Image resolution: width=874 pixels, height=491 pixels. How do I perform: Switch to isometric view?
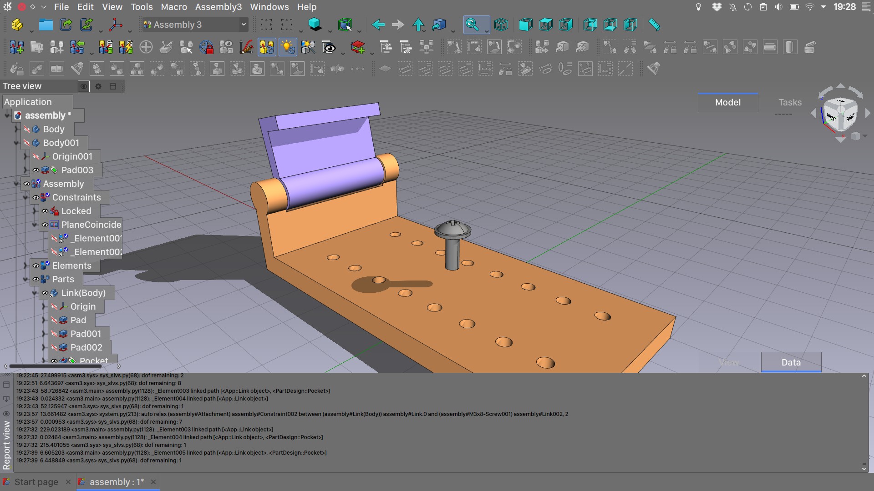coord(501,25)
